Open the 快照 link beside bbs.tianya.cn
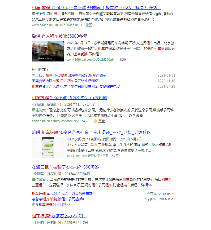 [x=115, y=156]
